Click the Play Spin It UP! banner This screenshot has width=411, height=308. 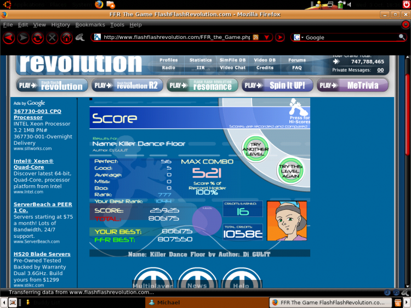[x=277, y=85]
